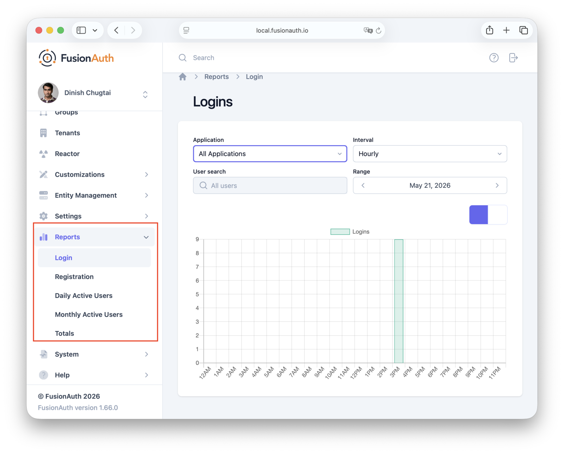
Task: Go home via the breadcrumb house icon
Action: (x=183, y=77)
